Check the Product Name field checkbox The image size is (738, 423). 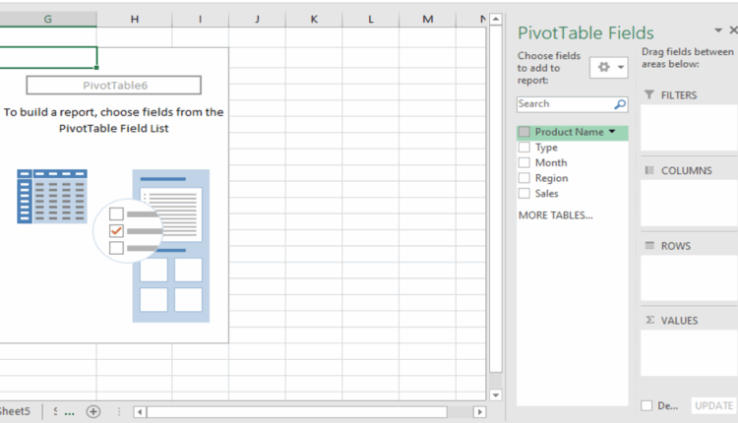pos(524,132)
